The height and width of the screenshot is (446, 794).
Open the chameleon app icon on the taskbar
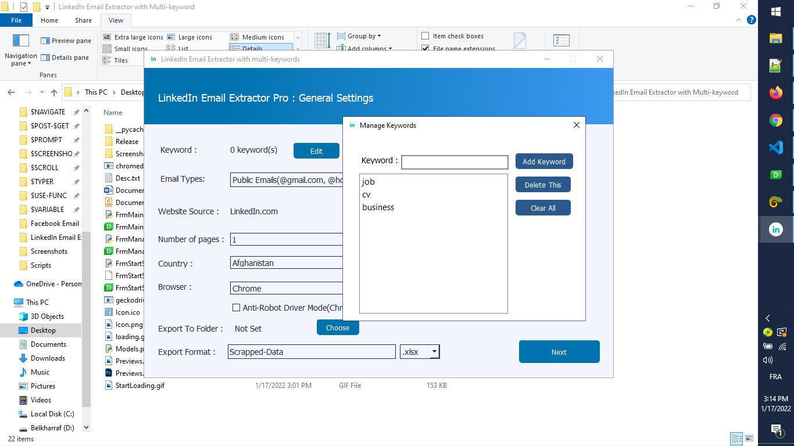coord(775,202)
